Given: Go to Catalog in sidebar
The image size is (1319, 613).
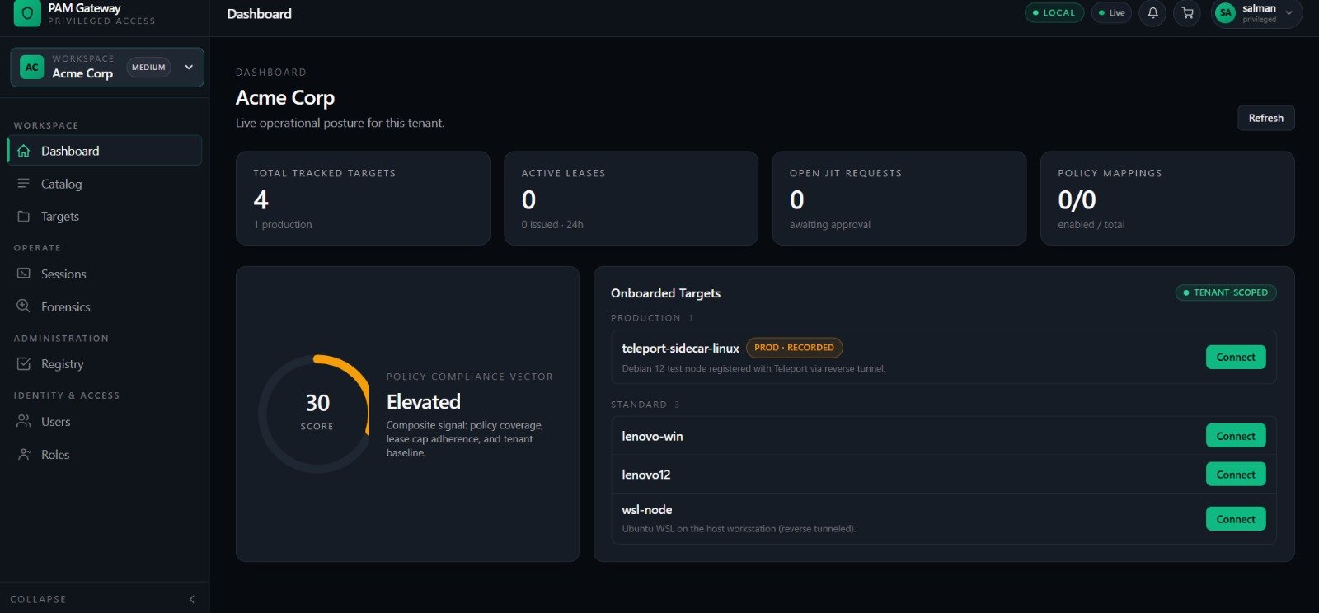Looking at the screenshot, I should 105,184.
